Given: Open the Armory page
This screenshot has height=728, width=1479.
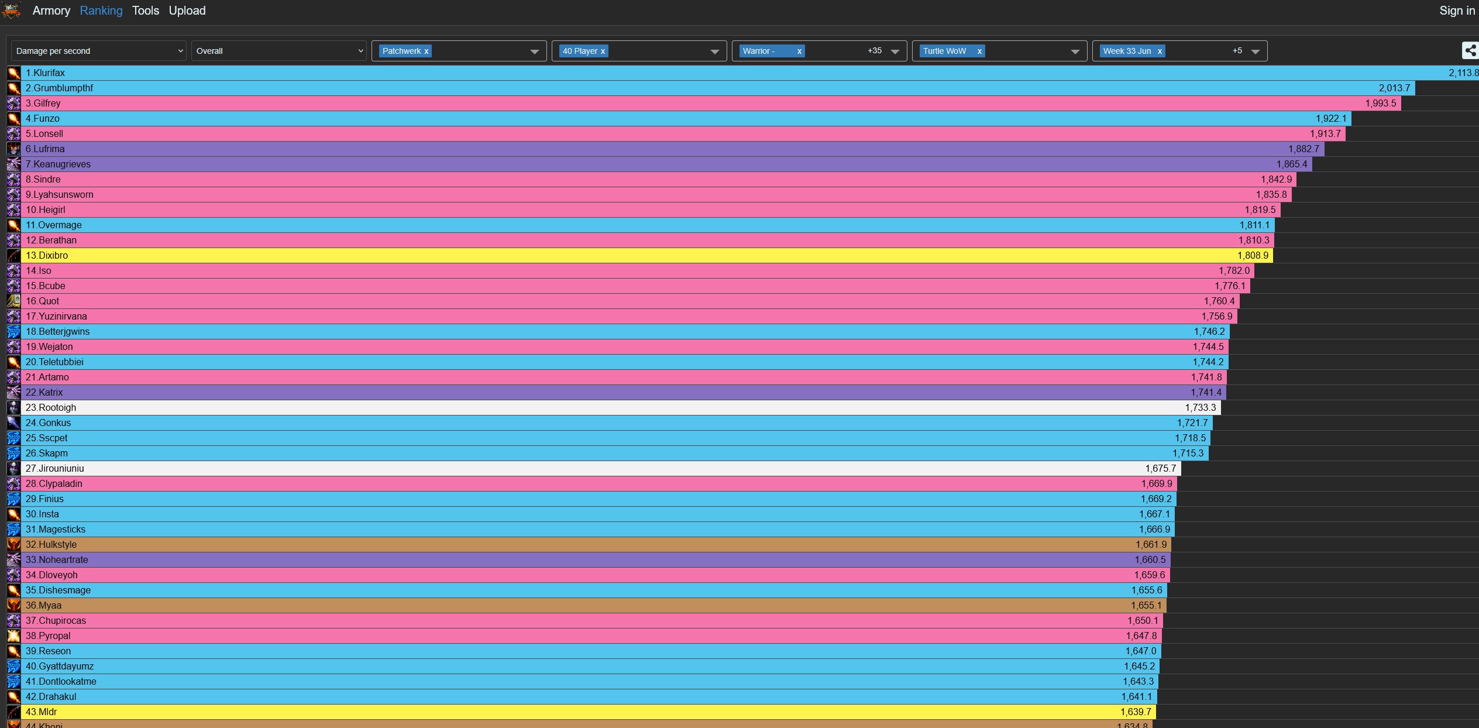Looking at the screenshot, I should [51, 11].
